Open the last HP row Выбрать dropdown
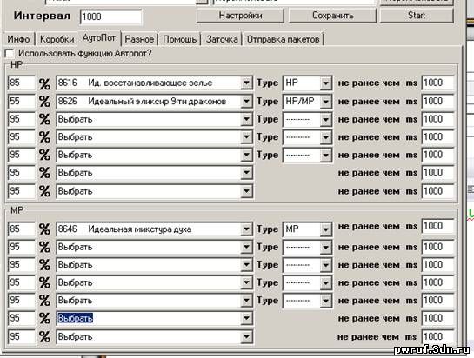Viewport: 474px width, 358px height. coord(246,191)
